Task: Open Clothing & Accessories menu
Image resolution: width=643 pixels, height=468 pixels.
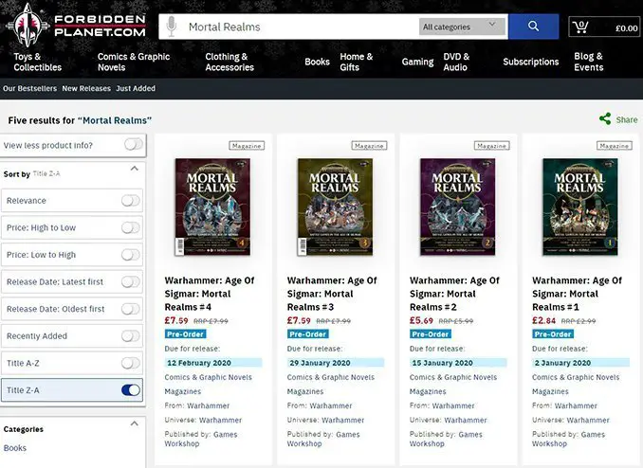Action: [230, 62]
